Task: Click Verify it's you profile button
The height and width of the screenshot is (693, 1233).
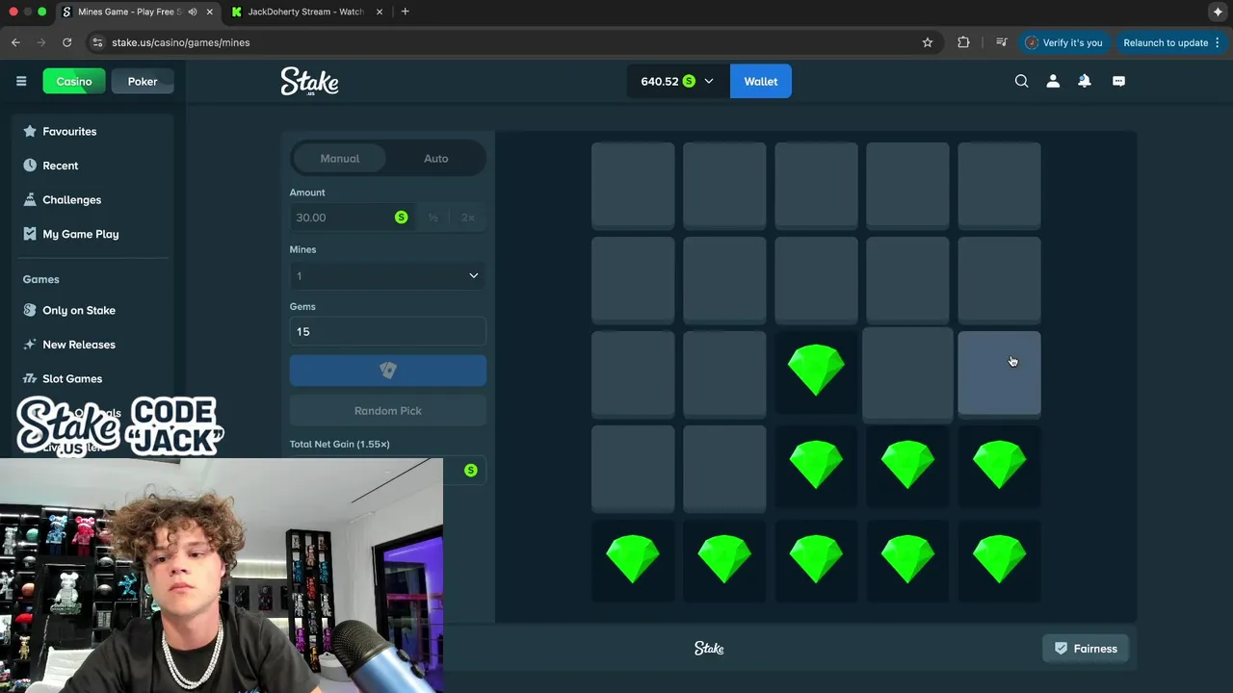Action: pyautogui.click(x=1064, y=42)
